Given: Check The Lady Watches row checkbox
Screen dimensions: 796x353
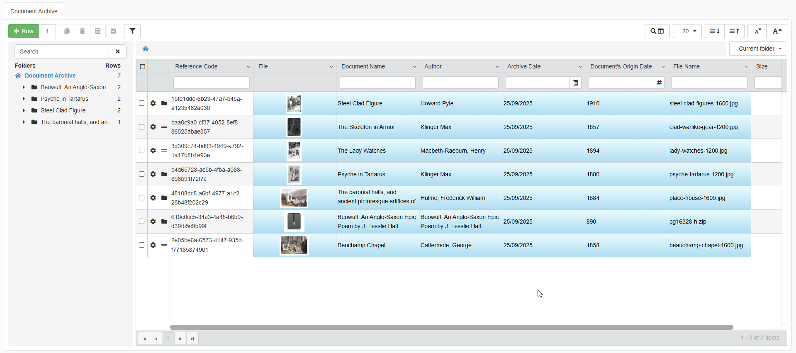Looking at the screenshot, I should (x=142, y=151).
